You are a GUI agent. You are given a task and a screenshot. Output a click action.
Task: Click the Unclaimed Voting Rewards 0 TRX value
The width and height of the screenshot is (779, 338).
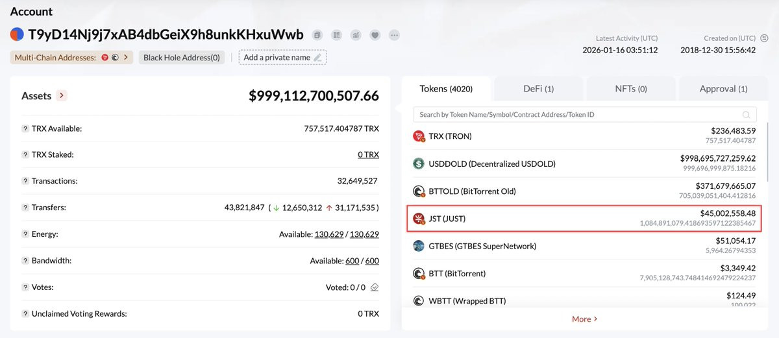coord(368,314)
